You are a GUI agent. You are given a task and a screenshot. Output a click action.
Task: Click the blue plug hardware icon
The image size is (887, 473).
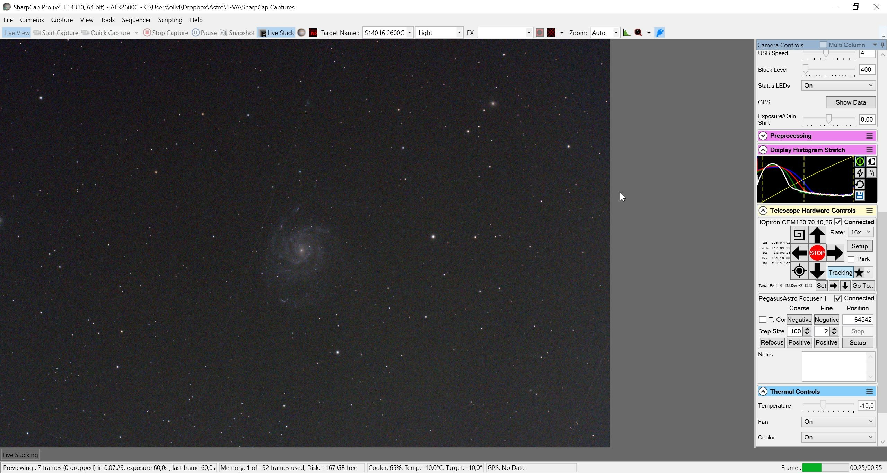(x=660, y=33)
